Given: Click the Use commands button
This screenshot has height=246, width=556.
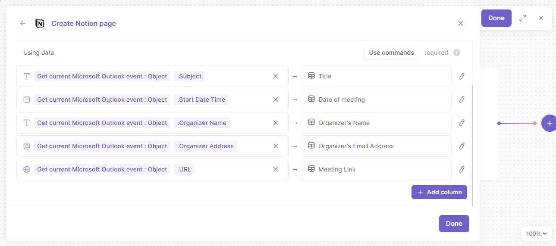Looking at the screenshot, I should (x=392, y=53).
